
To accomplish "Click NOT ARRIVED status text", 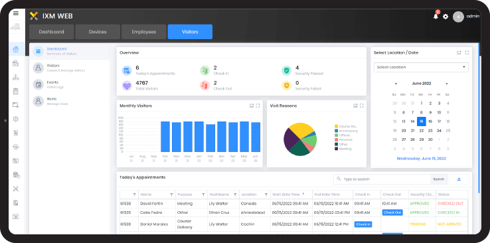I will [x=449, y=224].
